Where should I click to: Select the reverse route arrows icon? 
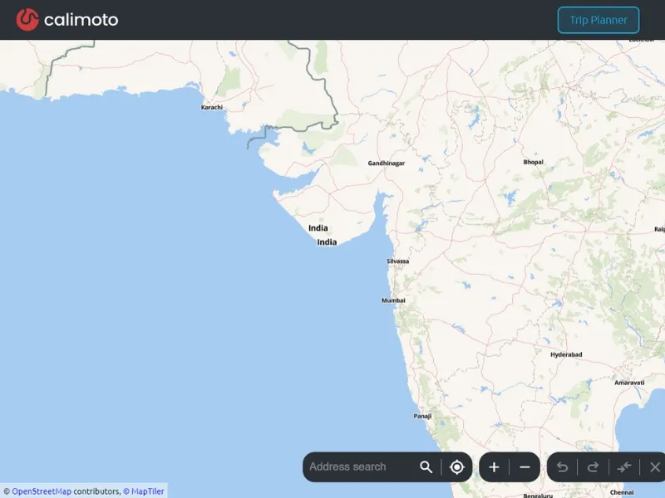tap(624, 466)
